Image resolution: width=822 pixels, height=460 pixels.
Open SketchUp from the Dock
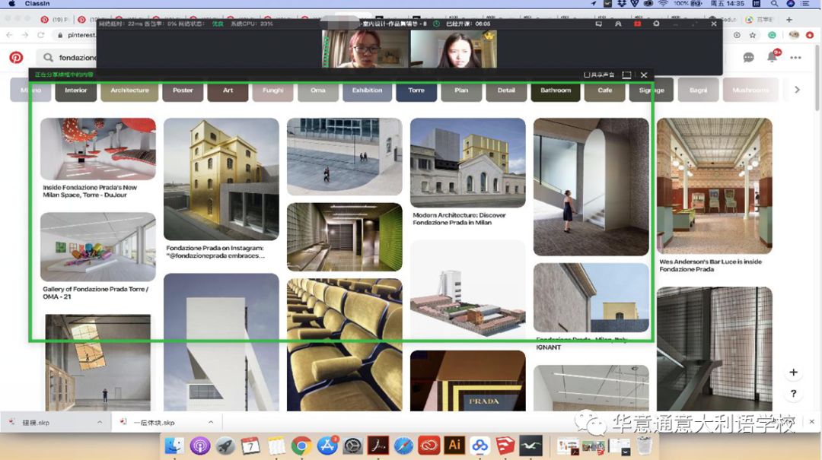pyautogui.click(x=505, y=446)
